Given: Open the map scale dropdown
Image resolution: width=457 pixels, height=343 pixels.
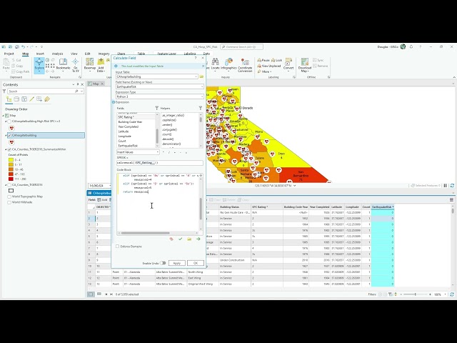Looking at the screenshot, I should point(110,186).
